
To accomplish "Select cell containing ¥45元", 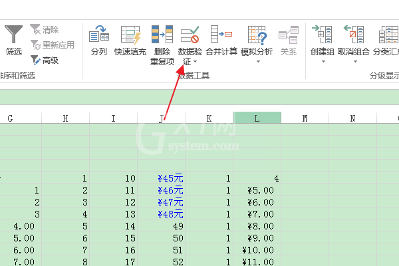I will tap(162, 178).
